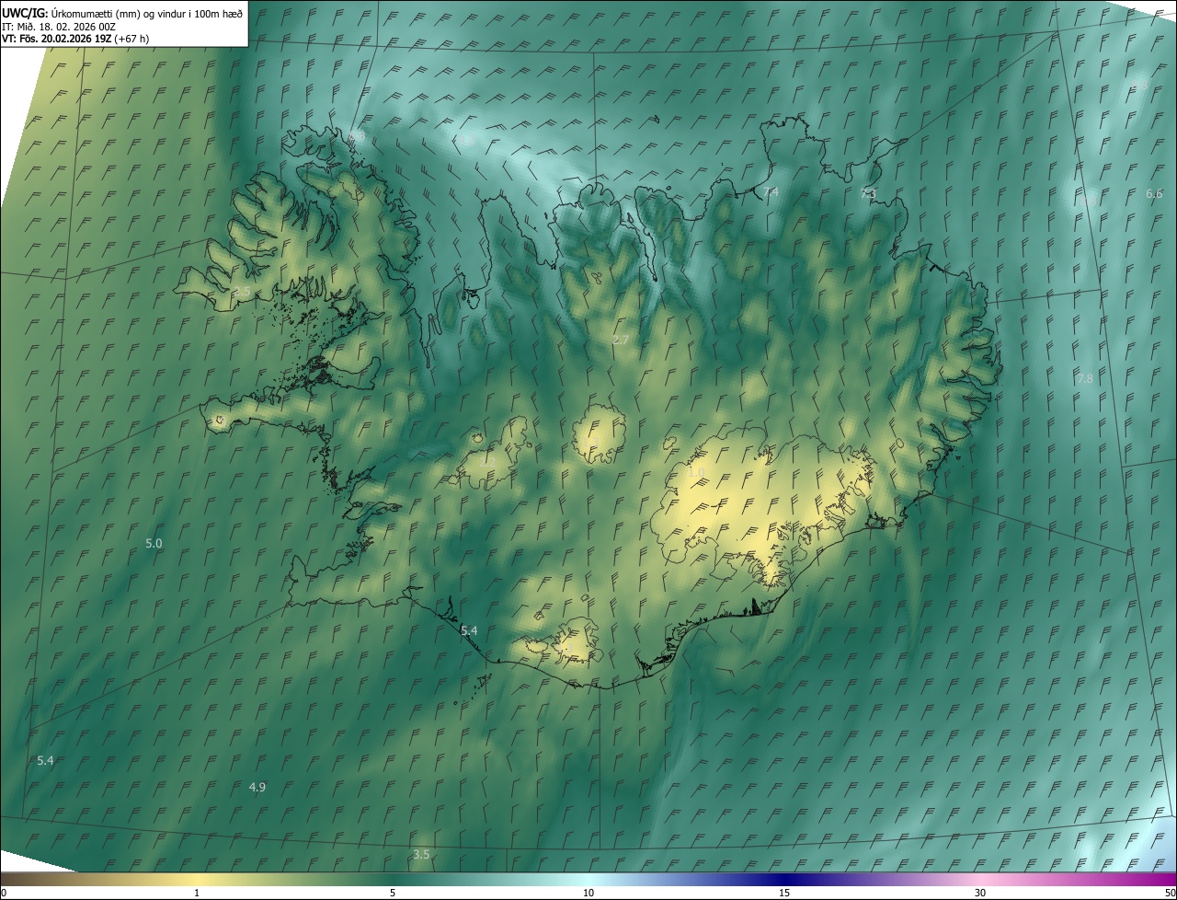The image size is (1177, 900).
Task: Click the 15 mark on the color scale
Action: [x=784, y=893]
